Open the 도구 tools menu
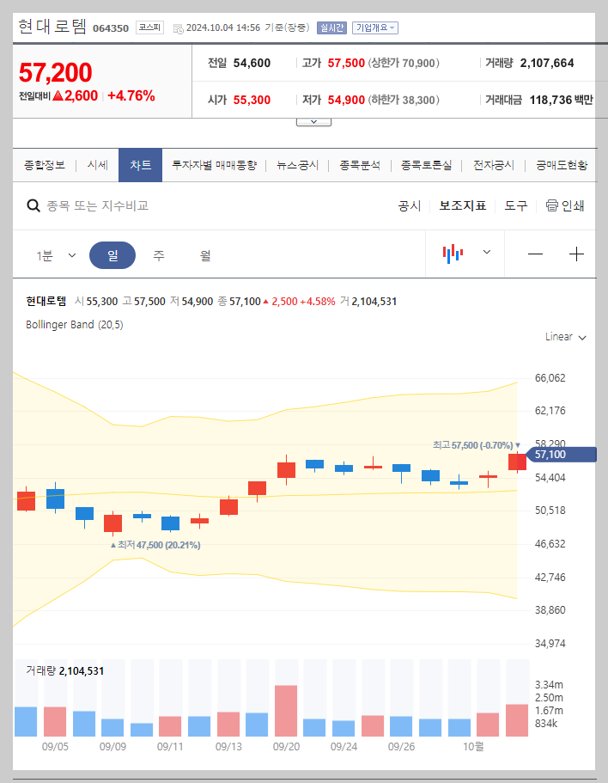The image size is (608, 783). point(516,205)
